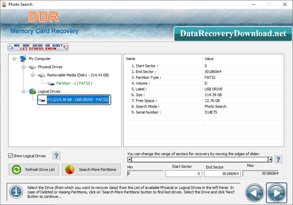Click green refresh arrows icon

pos(16,170)
